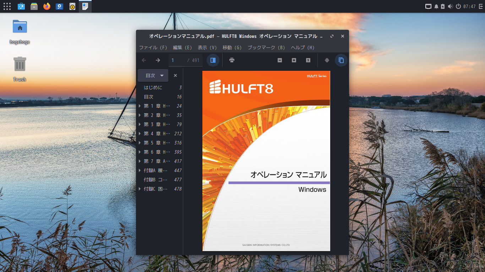The image size is (485, 272).
Task: Go to the next page with forward arrow
Action: point(158,60)
